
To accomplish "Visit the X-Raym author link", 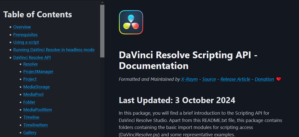I will [x=189, y=79].
